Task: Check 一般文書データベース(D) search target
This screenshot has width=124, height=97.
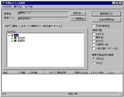Action: 93,48
